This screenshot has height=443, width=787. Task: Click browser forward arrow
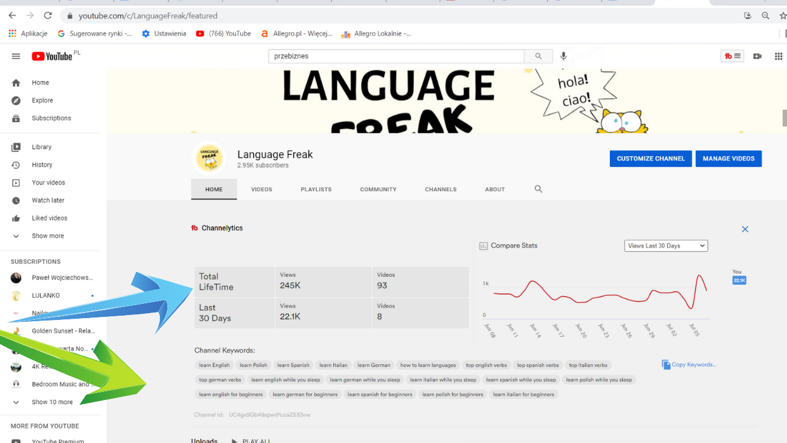tap(30, 15)
